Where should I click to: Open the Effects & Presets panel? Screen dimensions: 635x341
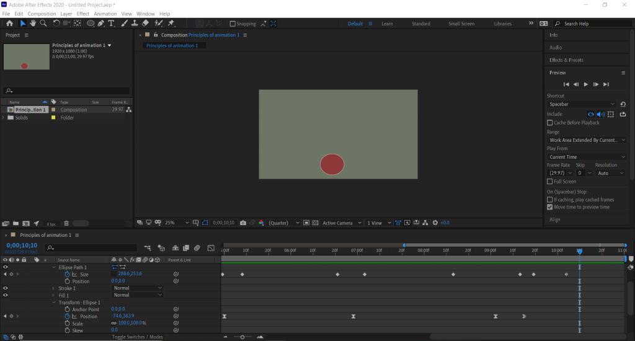tap(566, 60)
